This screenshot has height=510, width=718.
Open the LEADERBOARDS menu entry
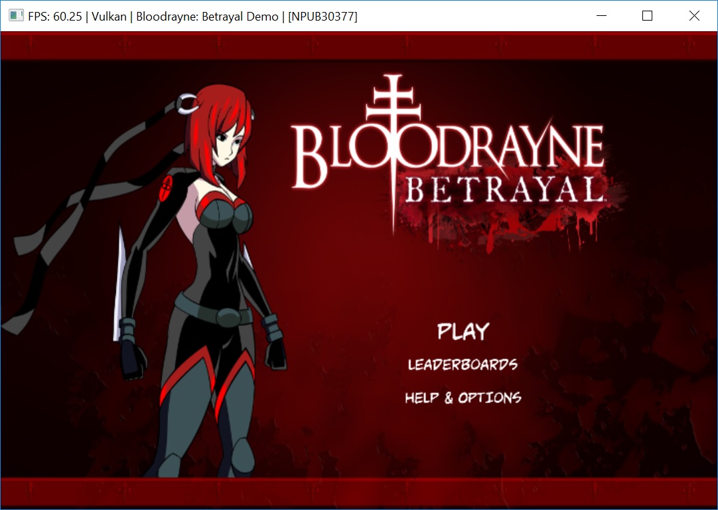463,365
